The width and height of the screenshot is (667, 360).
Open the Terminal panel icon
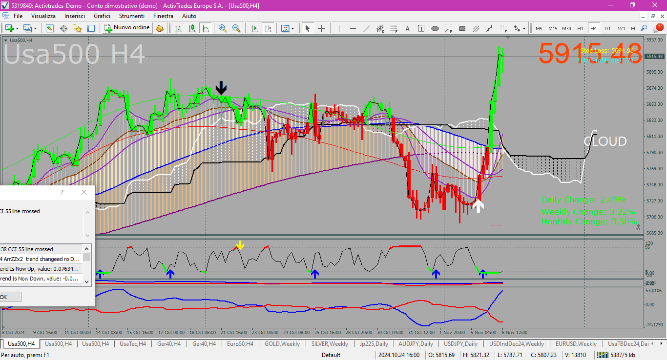coord(90,28)
